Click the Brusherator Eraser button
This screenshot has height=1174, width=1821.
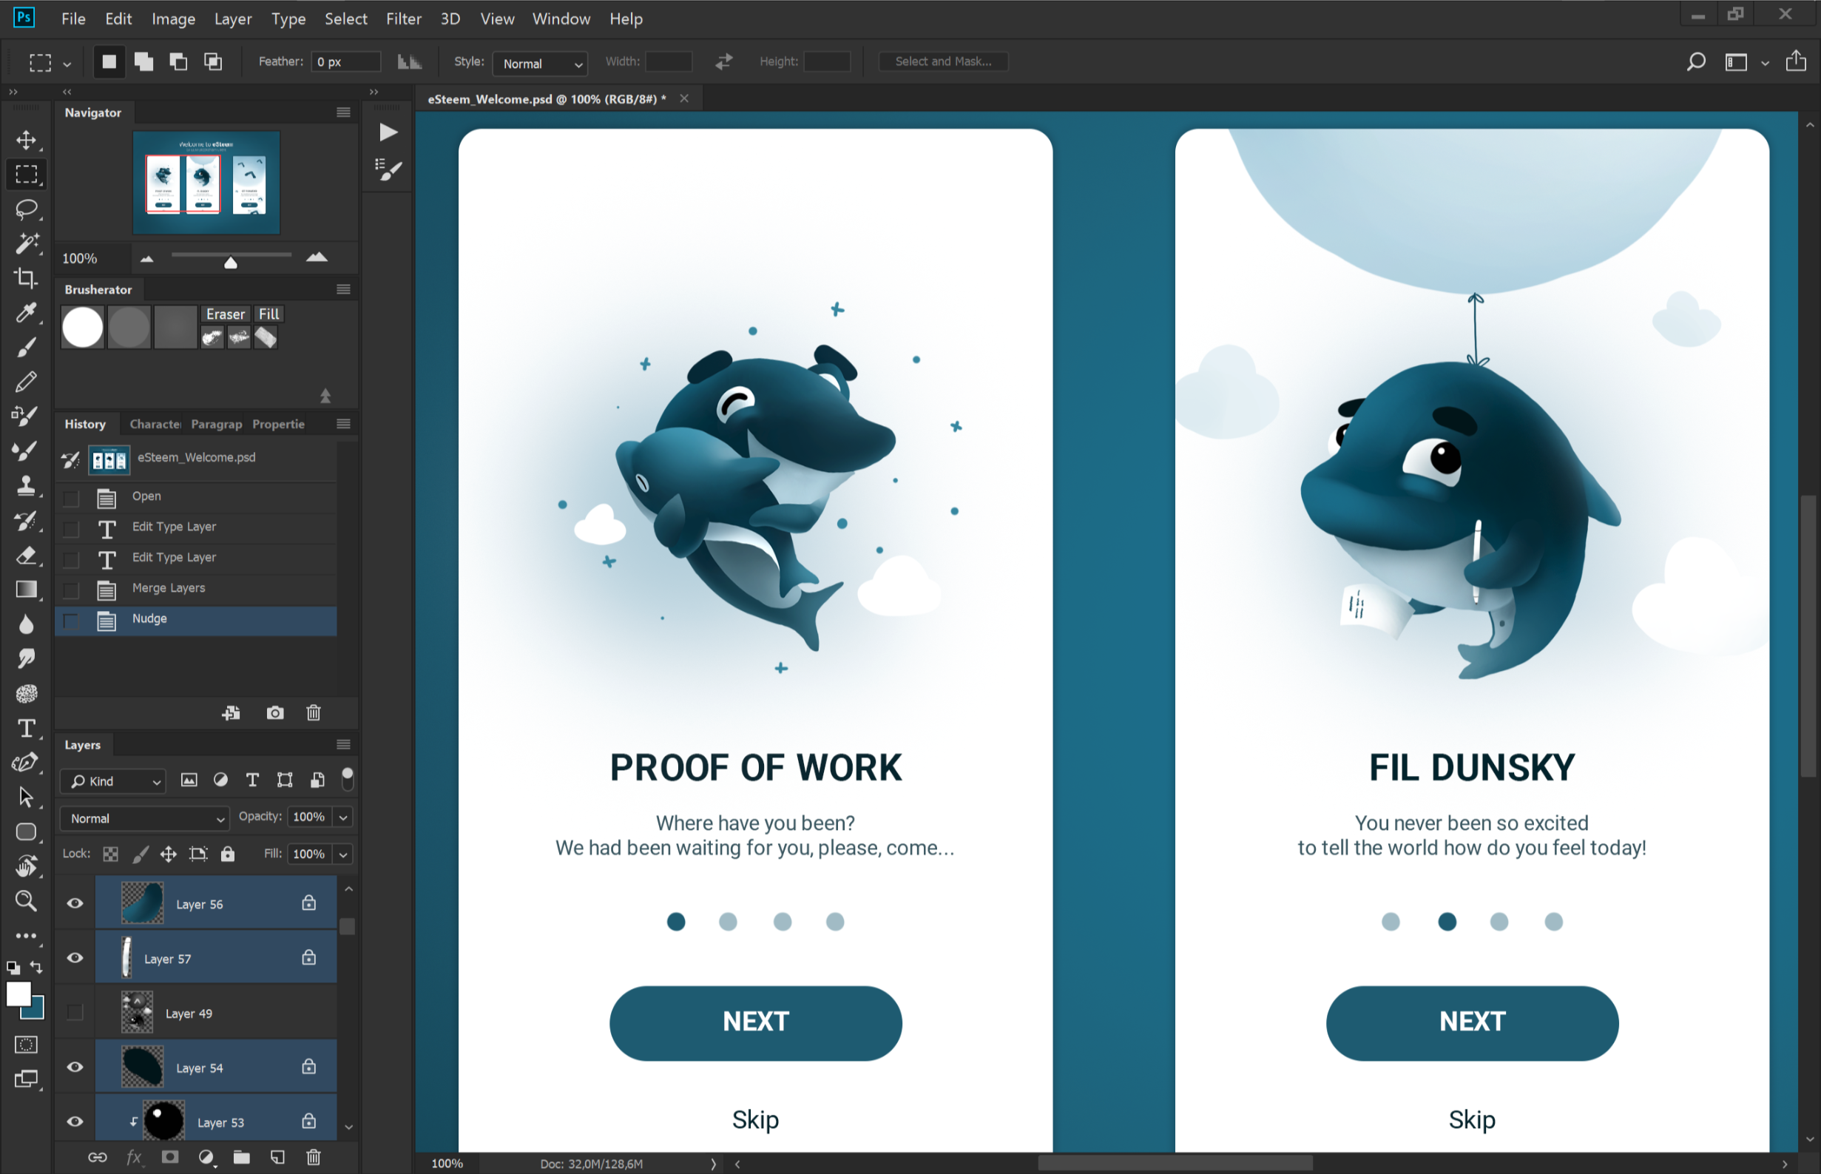[226, 314]
